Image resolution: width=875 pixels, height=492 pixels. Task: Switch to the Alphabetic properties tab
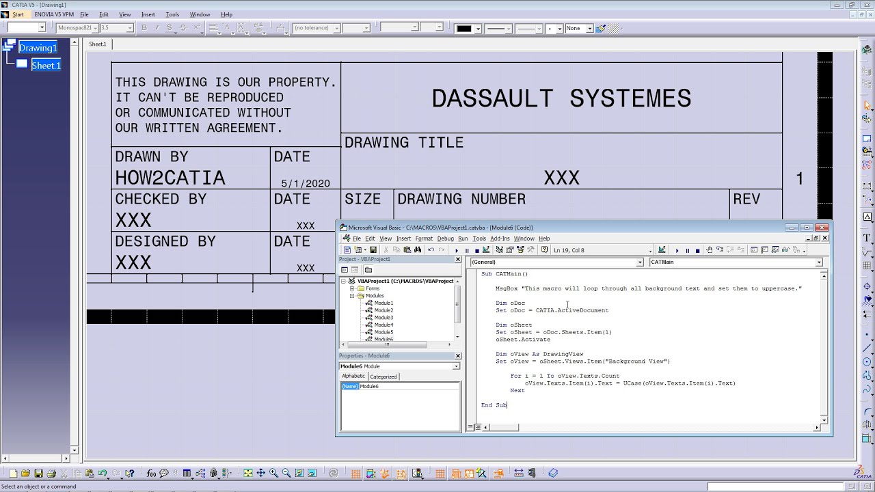[353, 376]
